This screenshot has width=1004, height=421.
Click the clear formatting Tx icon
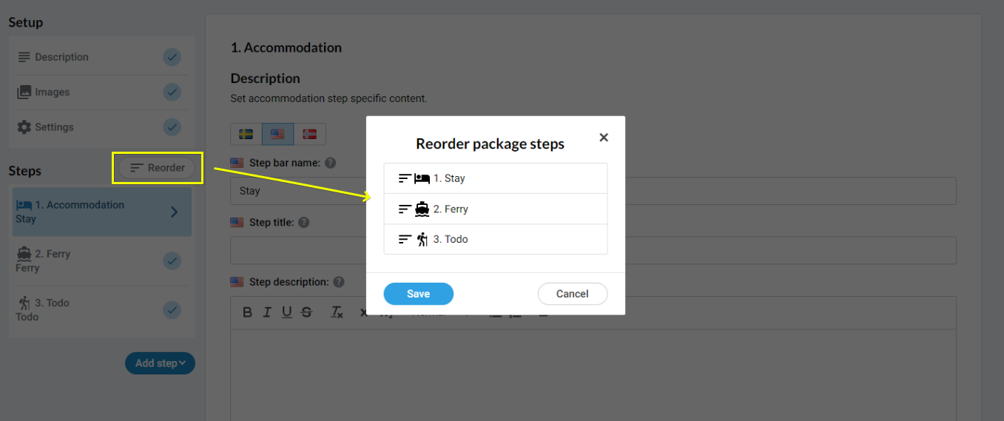[x=337, y=312]
